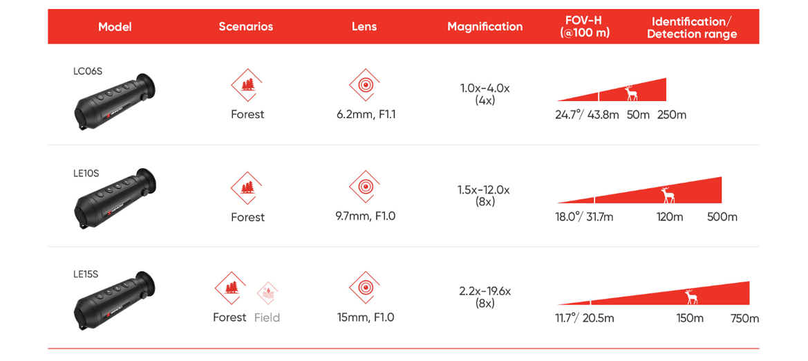Click the 9.7mm lens target icon

coord(365,186)
